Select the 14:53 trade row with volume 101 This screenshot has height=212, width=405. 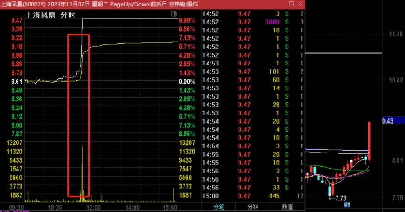(x=253, y=71)
